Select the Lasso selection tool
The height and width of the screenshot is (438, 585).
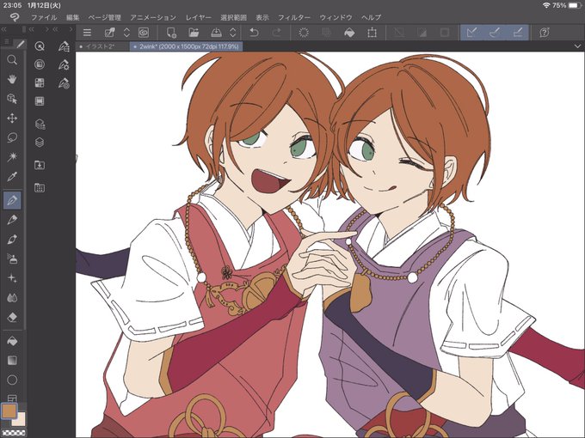12,137
